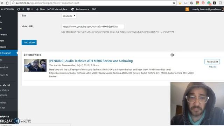Click the yellow star extension icon

coord(180,3)
